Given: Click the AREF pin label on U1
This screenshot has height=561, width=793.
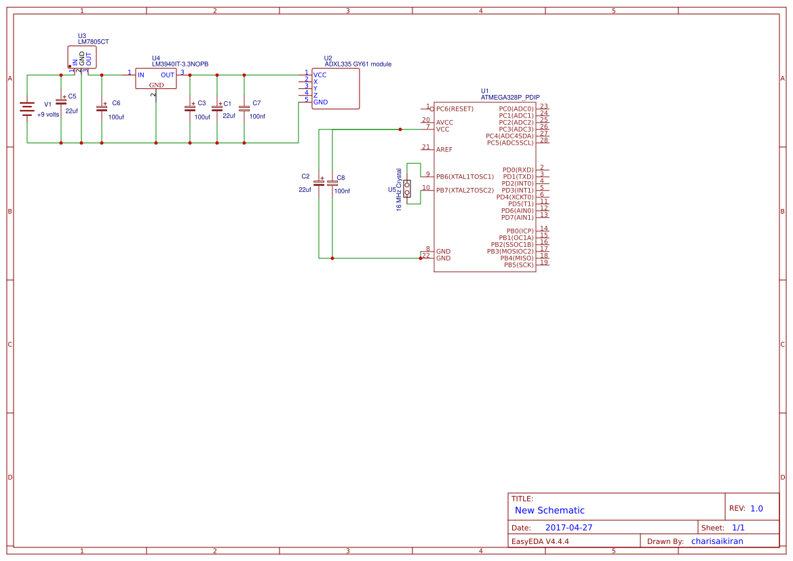Looking at the screenshot, I should (446, 150).
